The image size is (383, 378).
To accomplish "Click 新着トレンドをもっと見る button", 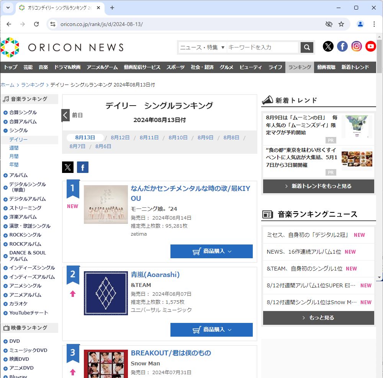I will pos(318,186).
